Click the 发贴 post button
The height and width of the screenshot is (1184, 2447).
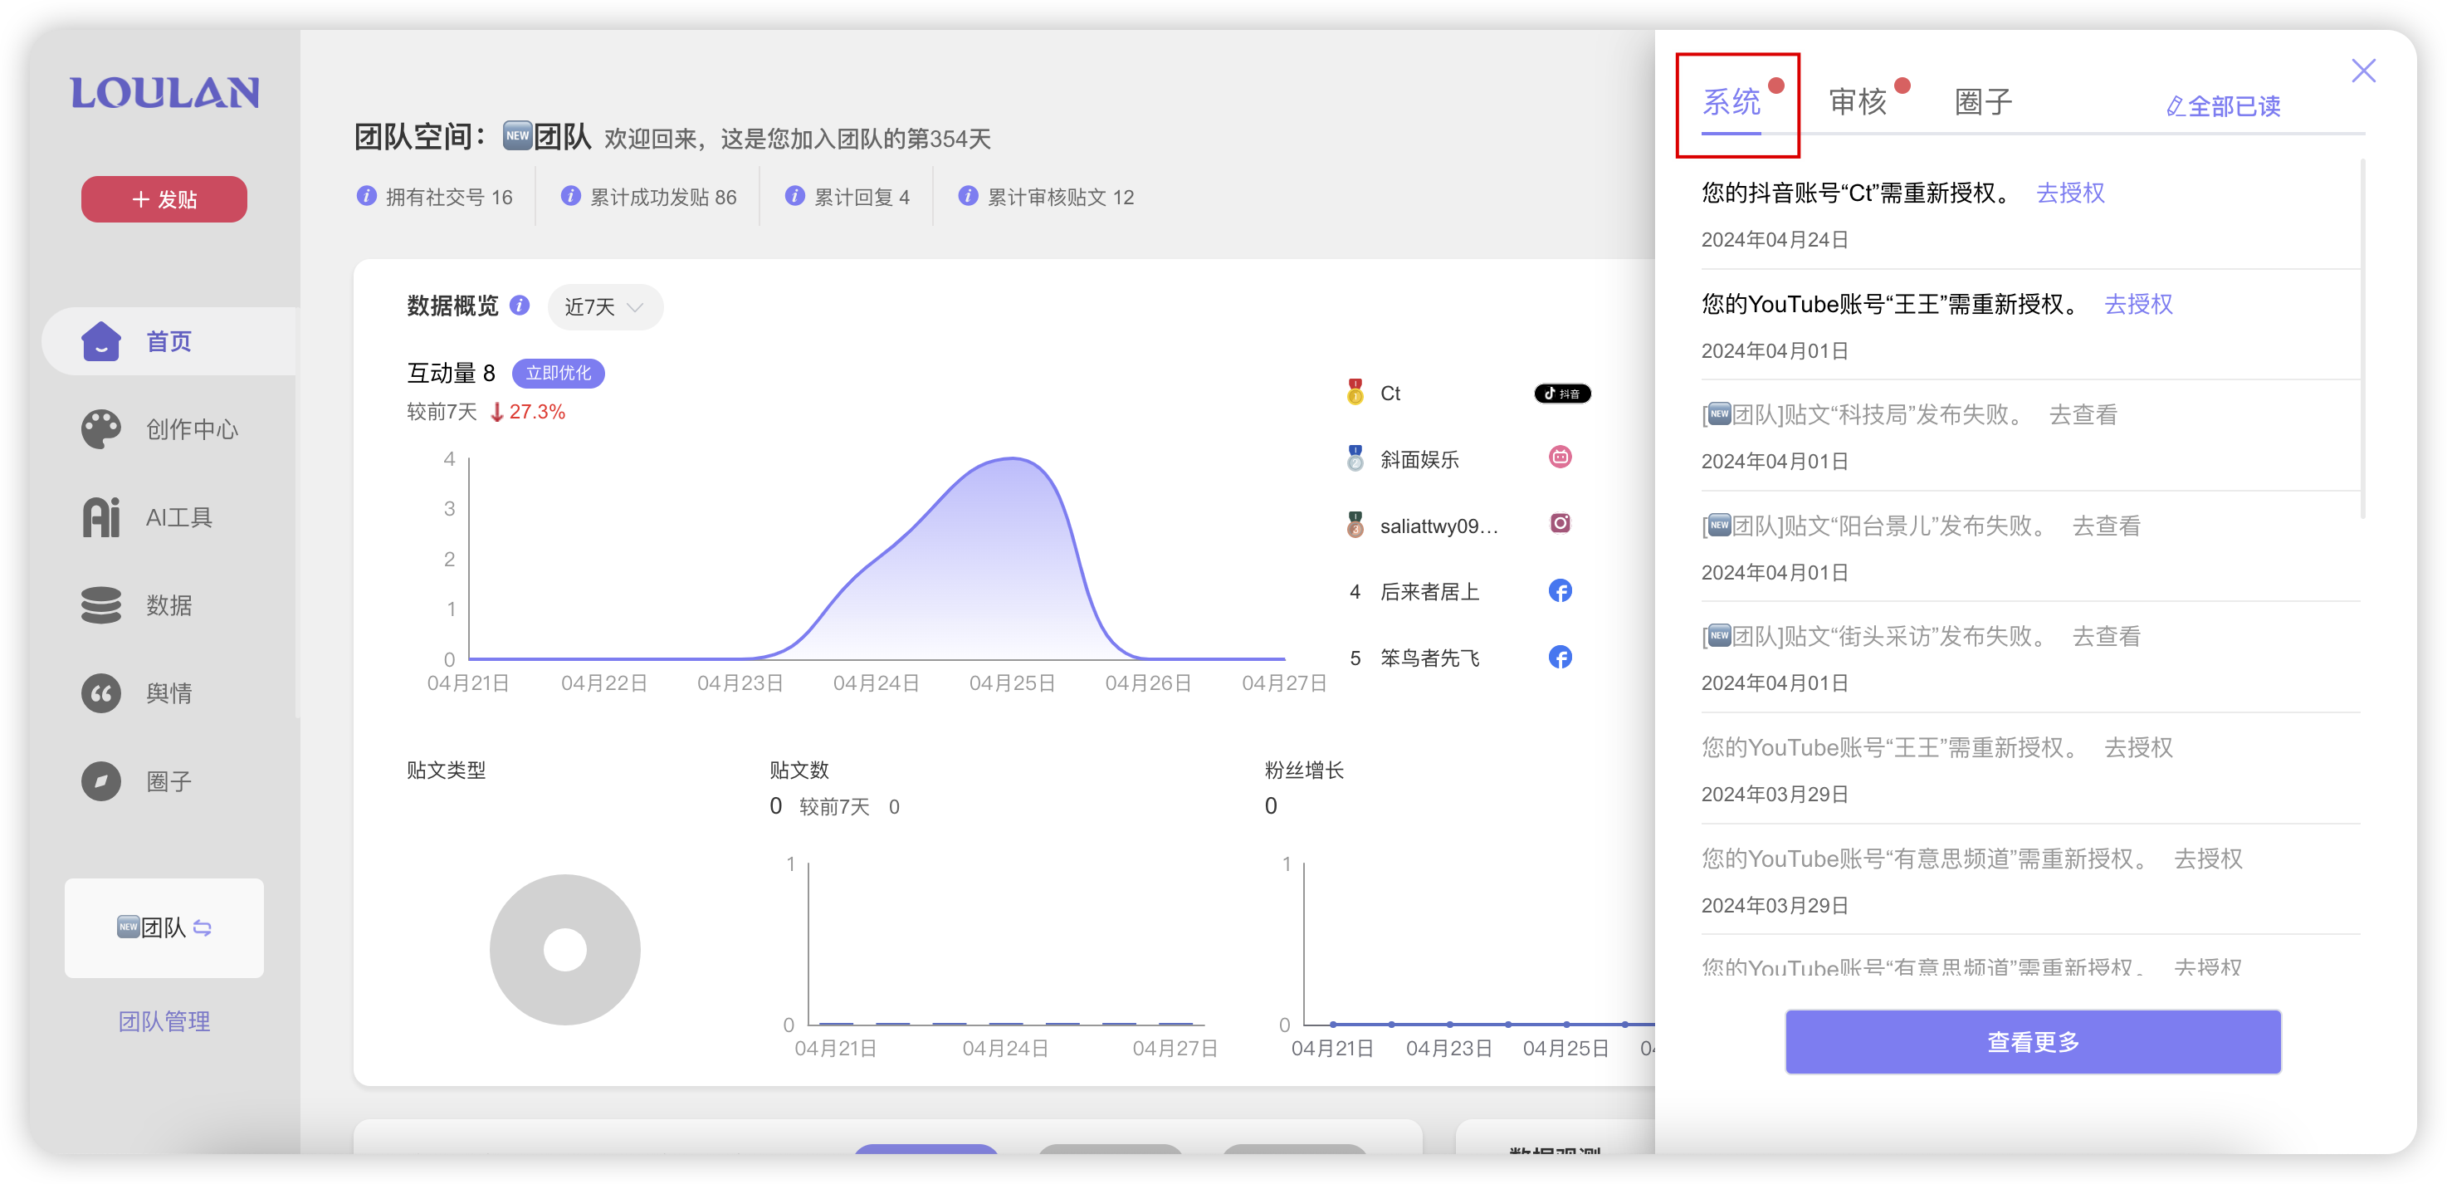[x=164, y=199]
